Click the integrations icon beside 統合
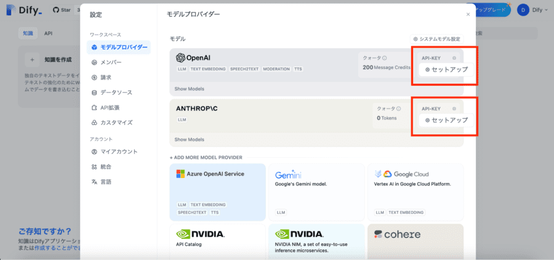Screen dimensions: 554x260 click(x=94, y=166)
